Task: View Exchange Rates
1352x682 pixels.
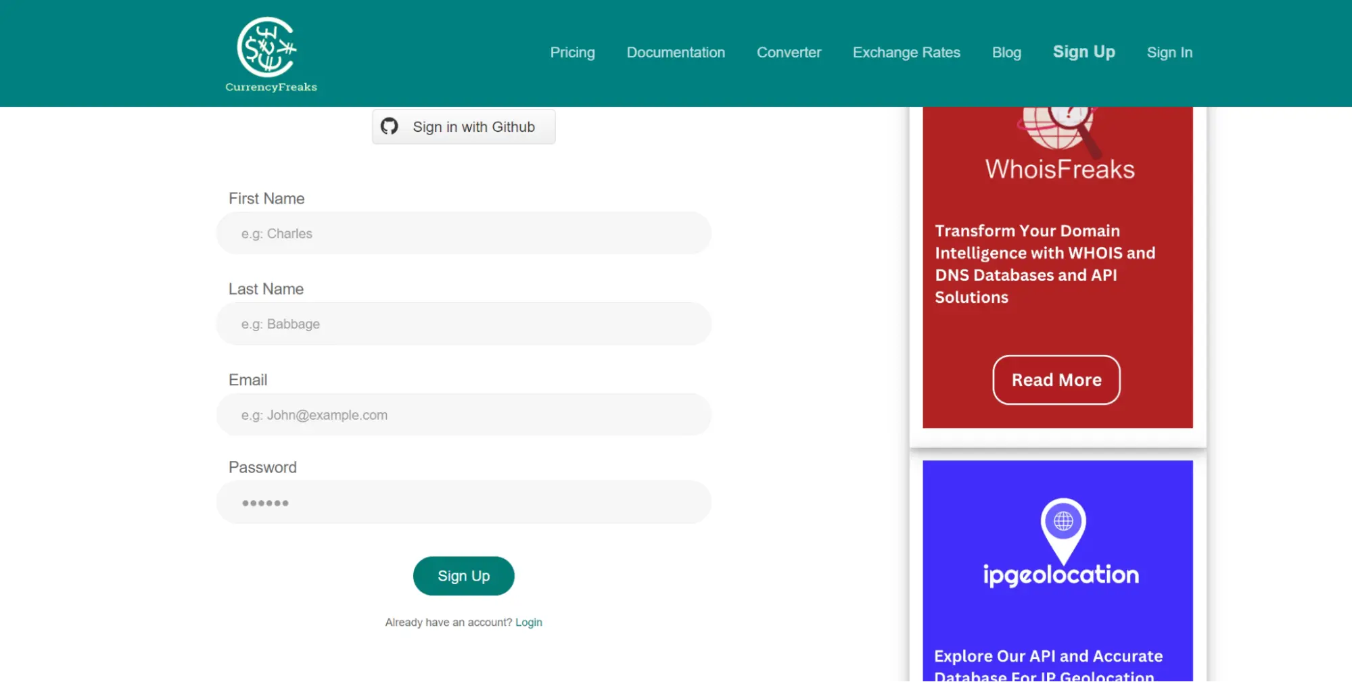Action: 906,52
